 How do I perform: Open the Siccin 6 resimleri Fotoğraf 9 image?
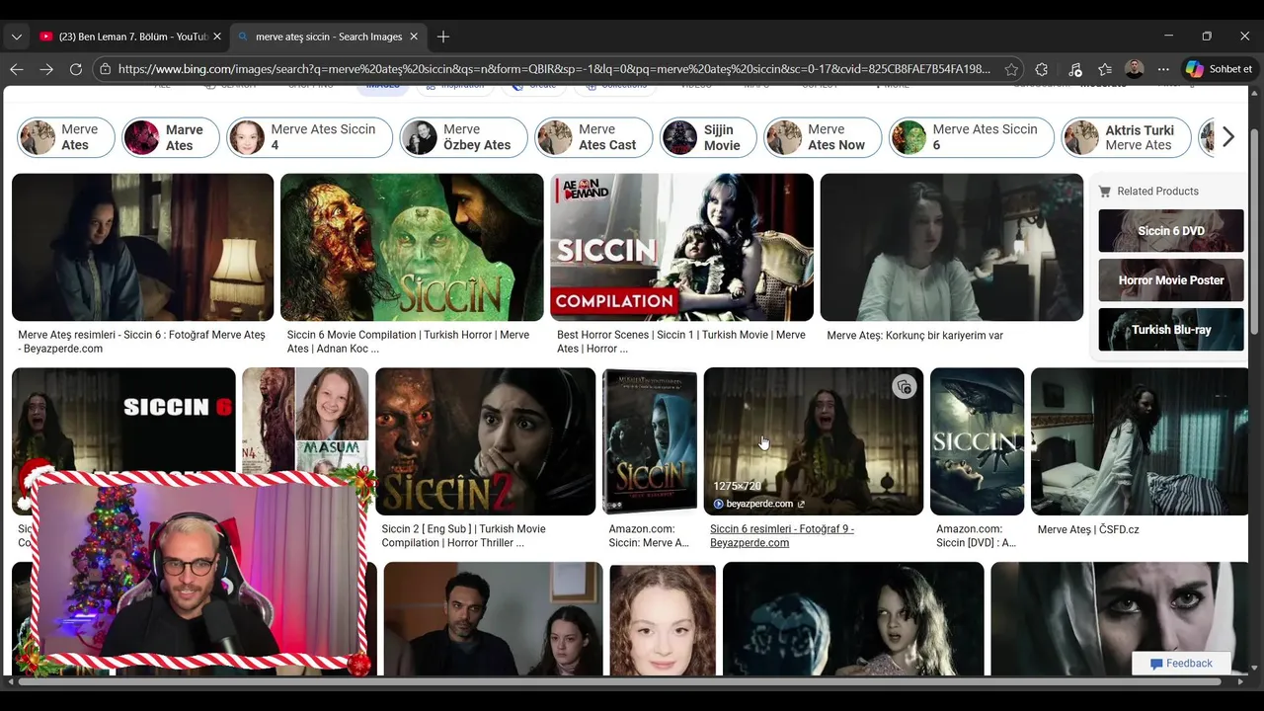(814, 441)
